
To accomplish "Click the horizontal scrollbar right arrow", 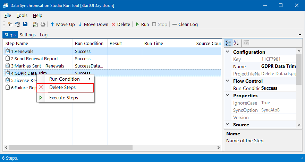I will point(219,148).
